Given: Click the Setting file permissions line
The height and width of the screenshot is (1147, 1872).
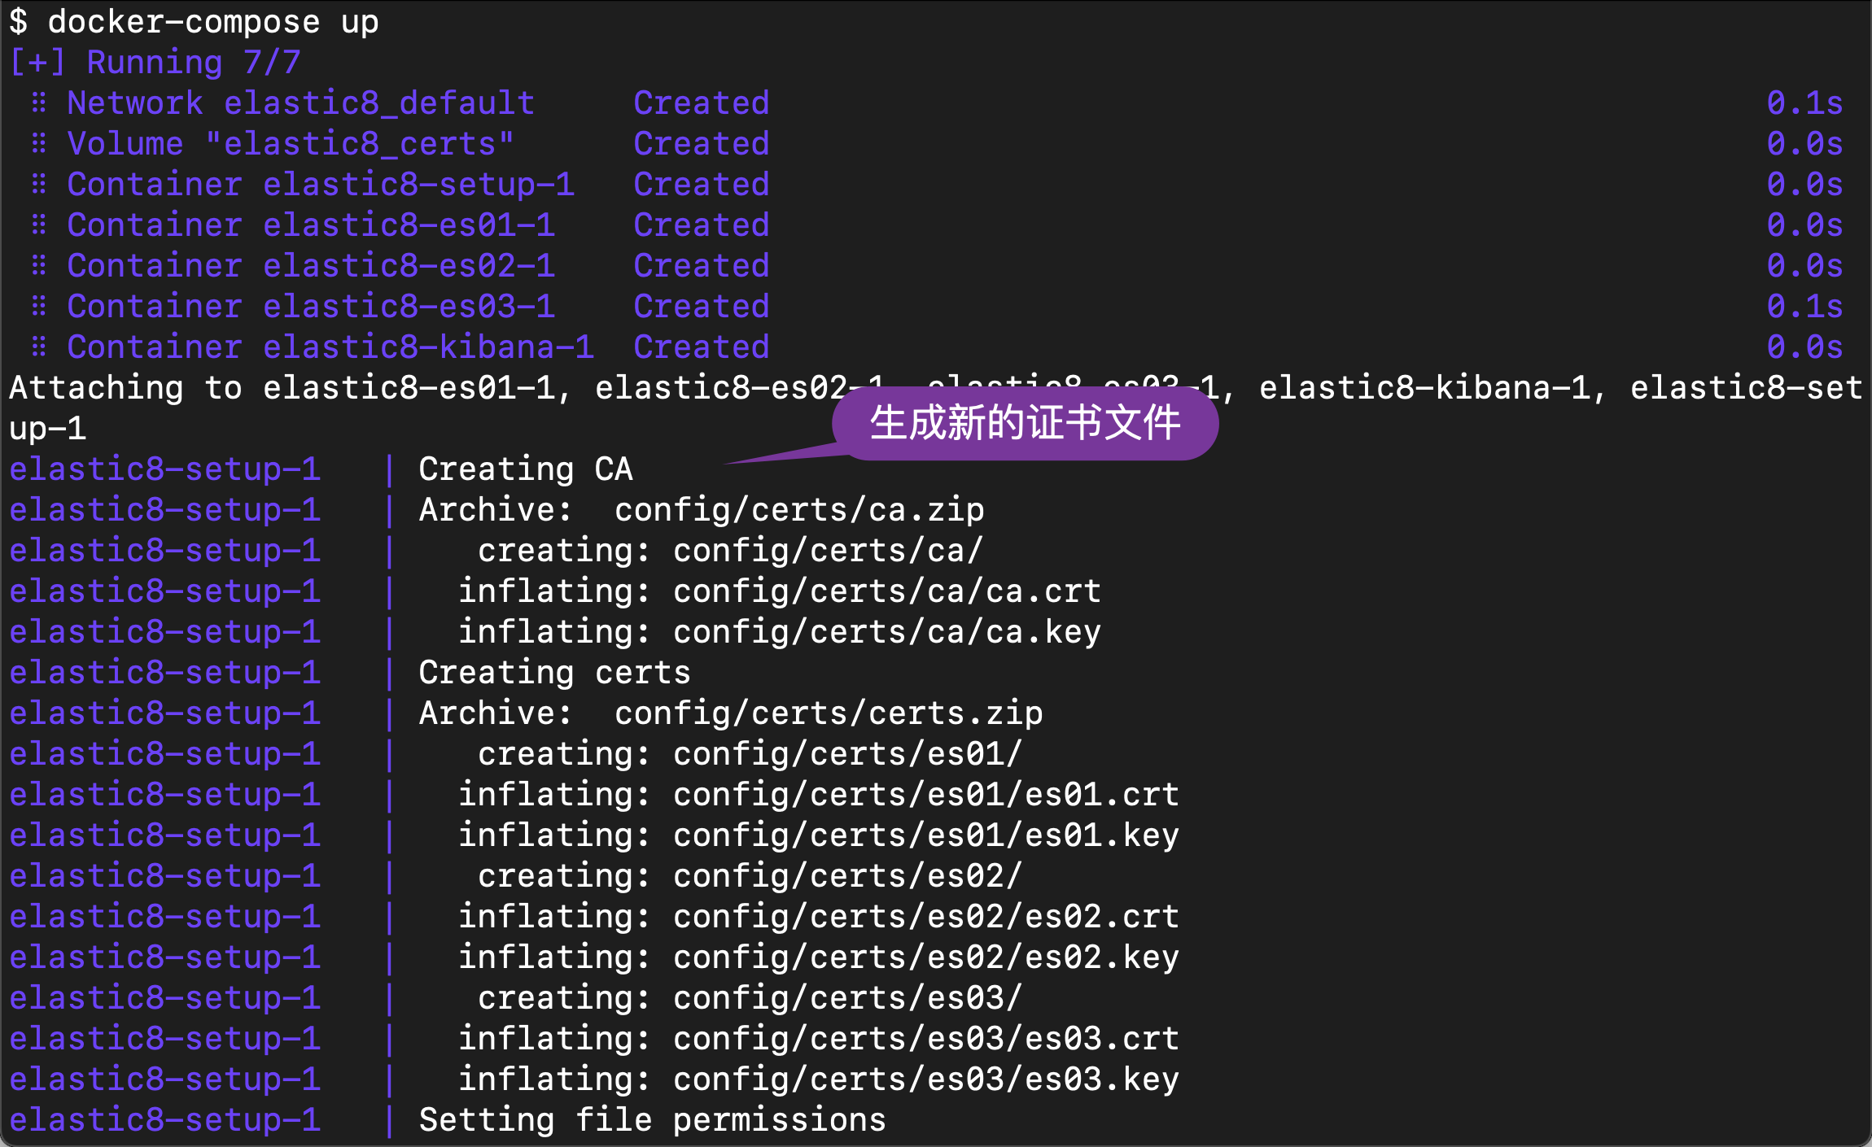Looking at the screenshot, I should point(652,1120).
